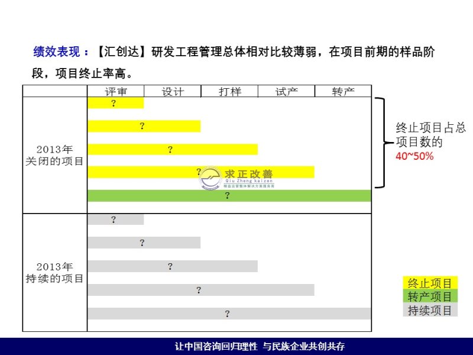Click the 转产 column header

[343, 92]
